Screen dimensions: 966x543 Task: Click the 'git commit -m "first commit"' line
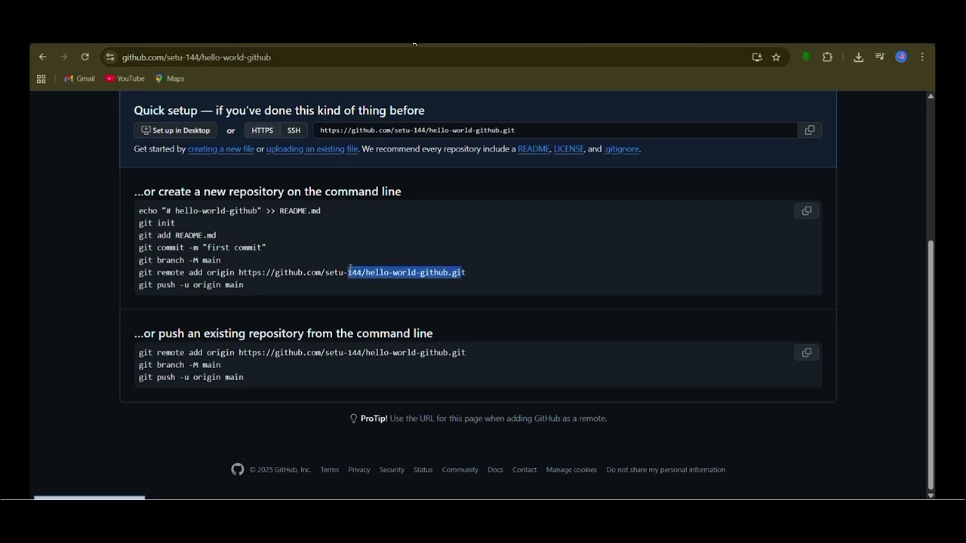pos(202,247)
